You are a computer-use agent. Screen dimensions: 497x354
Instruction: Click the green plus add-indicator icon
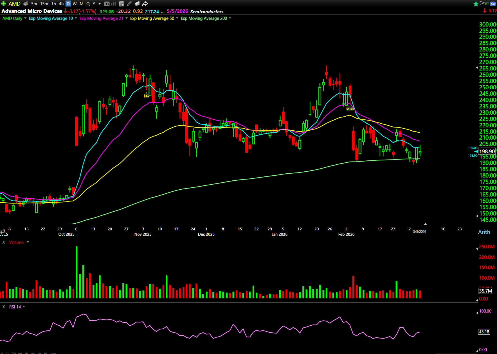4,4
